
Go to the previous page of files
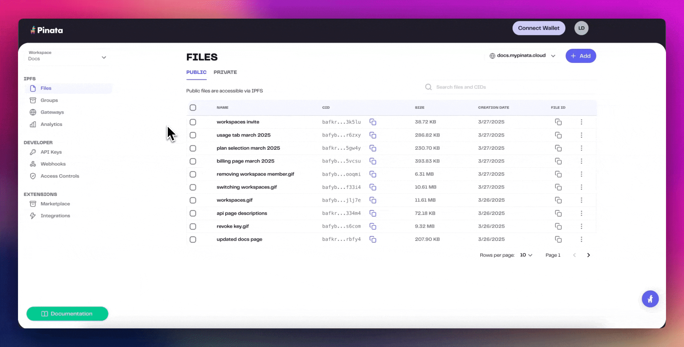tap(574, 255)
